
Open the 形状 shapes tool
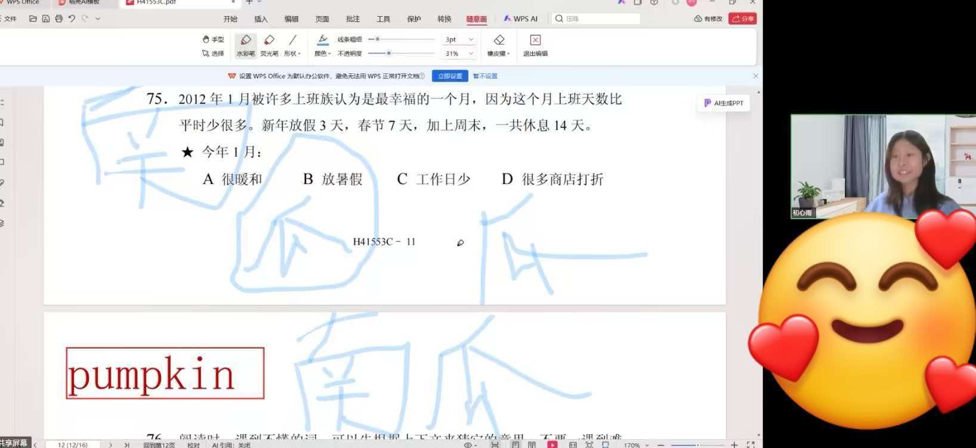292,45
